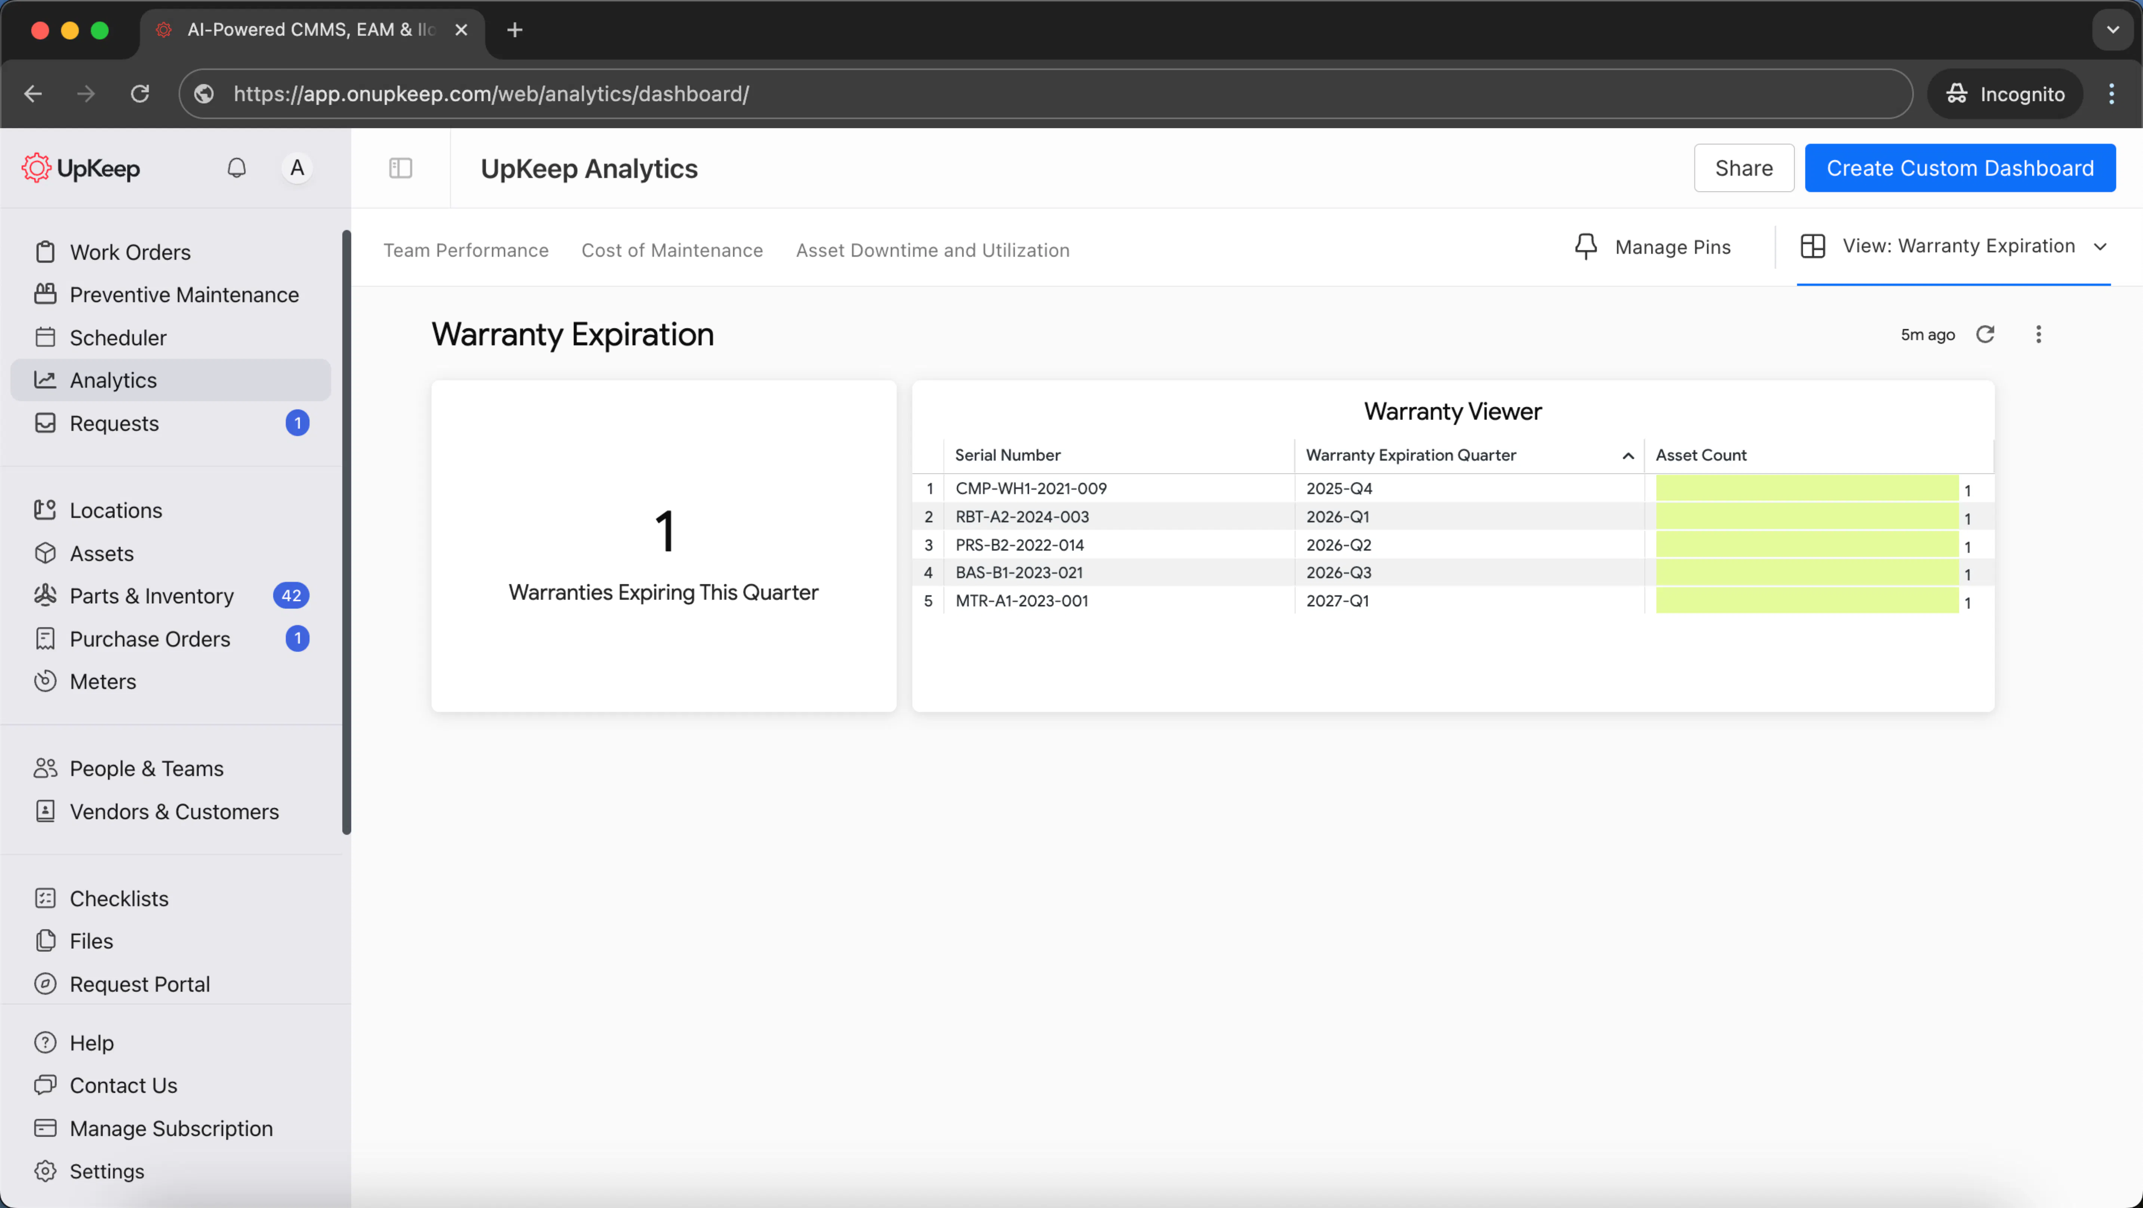Open the user avatar A menu
Image resolution: width=2143 pixels, height=1208 pixels.
297,168
